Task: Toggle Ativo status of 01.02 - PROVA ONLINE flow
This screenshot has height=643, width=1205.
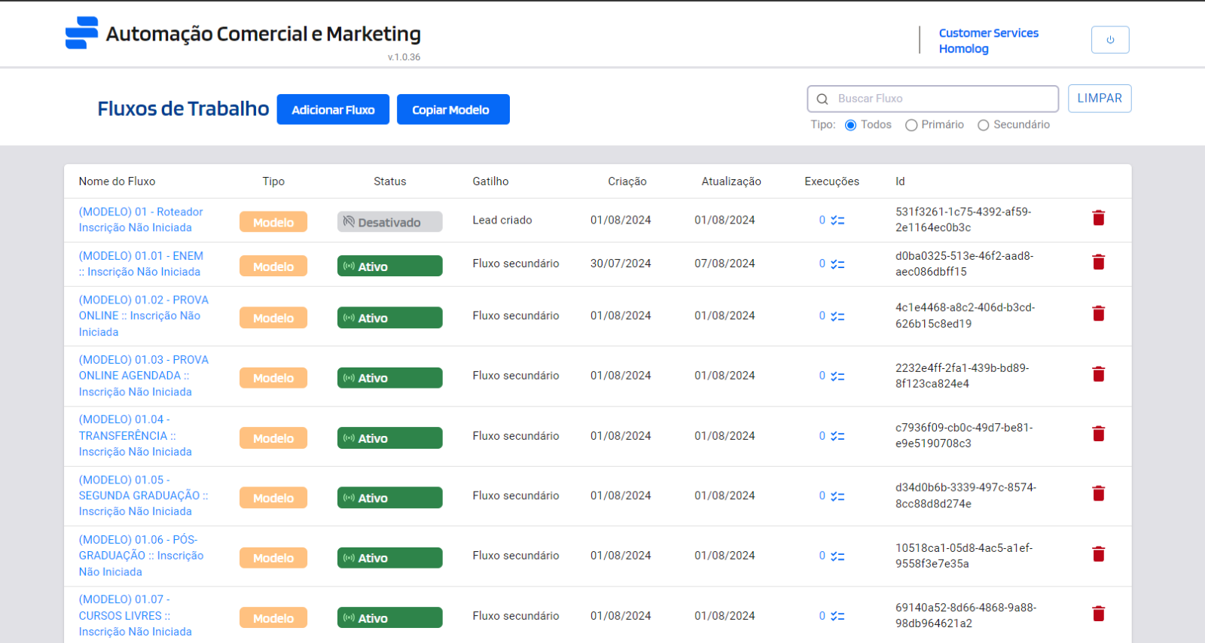Action: pos(389,318)
